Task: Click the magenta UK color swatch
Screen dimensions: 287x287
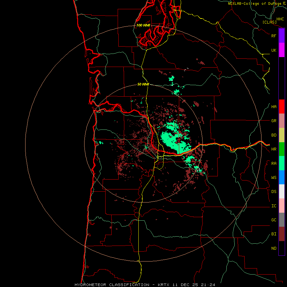Action: [x=282, y=50]
